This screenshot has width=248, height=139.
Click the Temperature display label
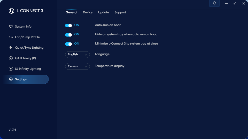pyautogui.click(x=110, y=66)
